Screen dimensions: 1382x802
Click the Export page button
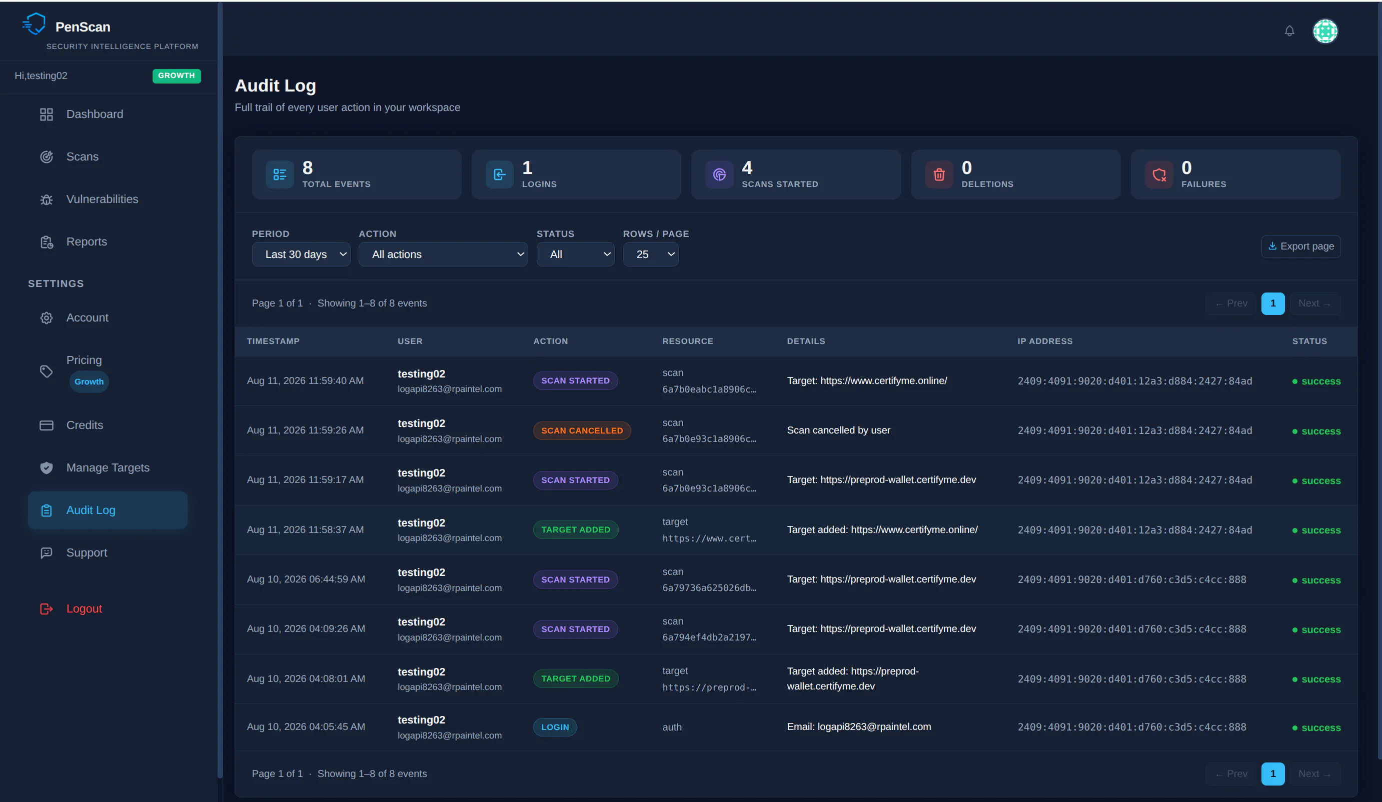[1301, 246]
